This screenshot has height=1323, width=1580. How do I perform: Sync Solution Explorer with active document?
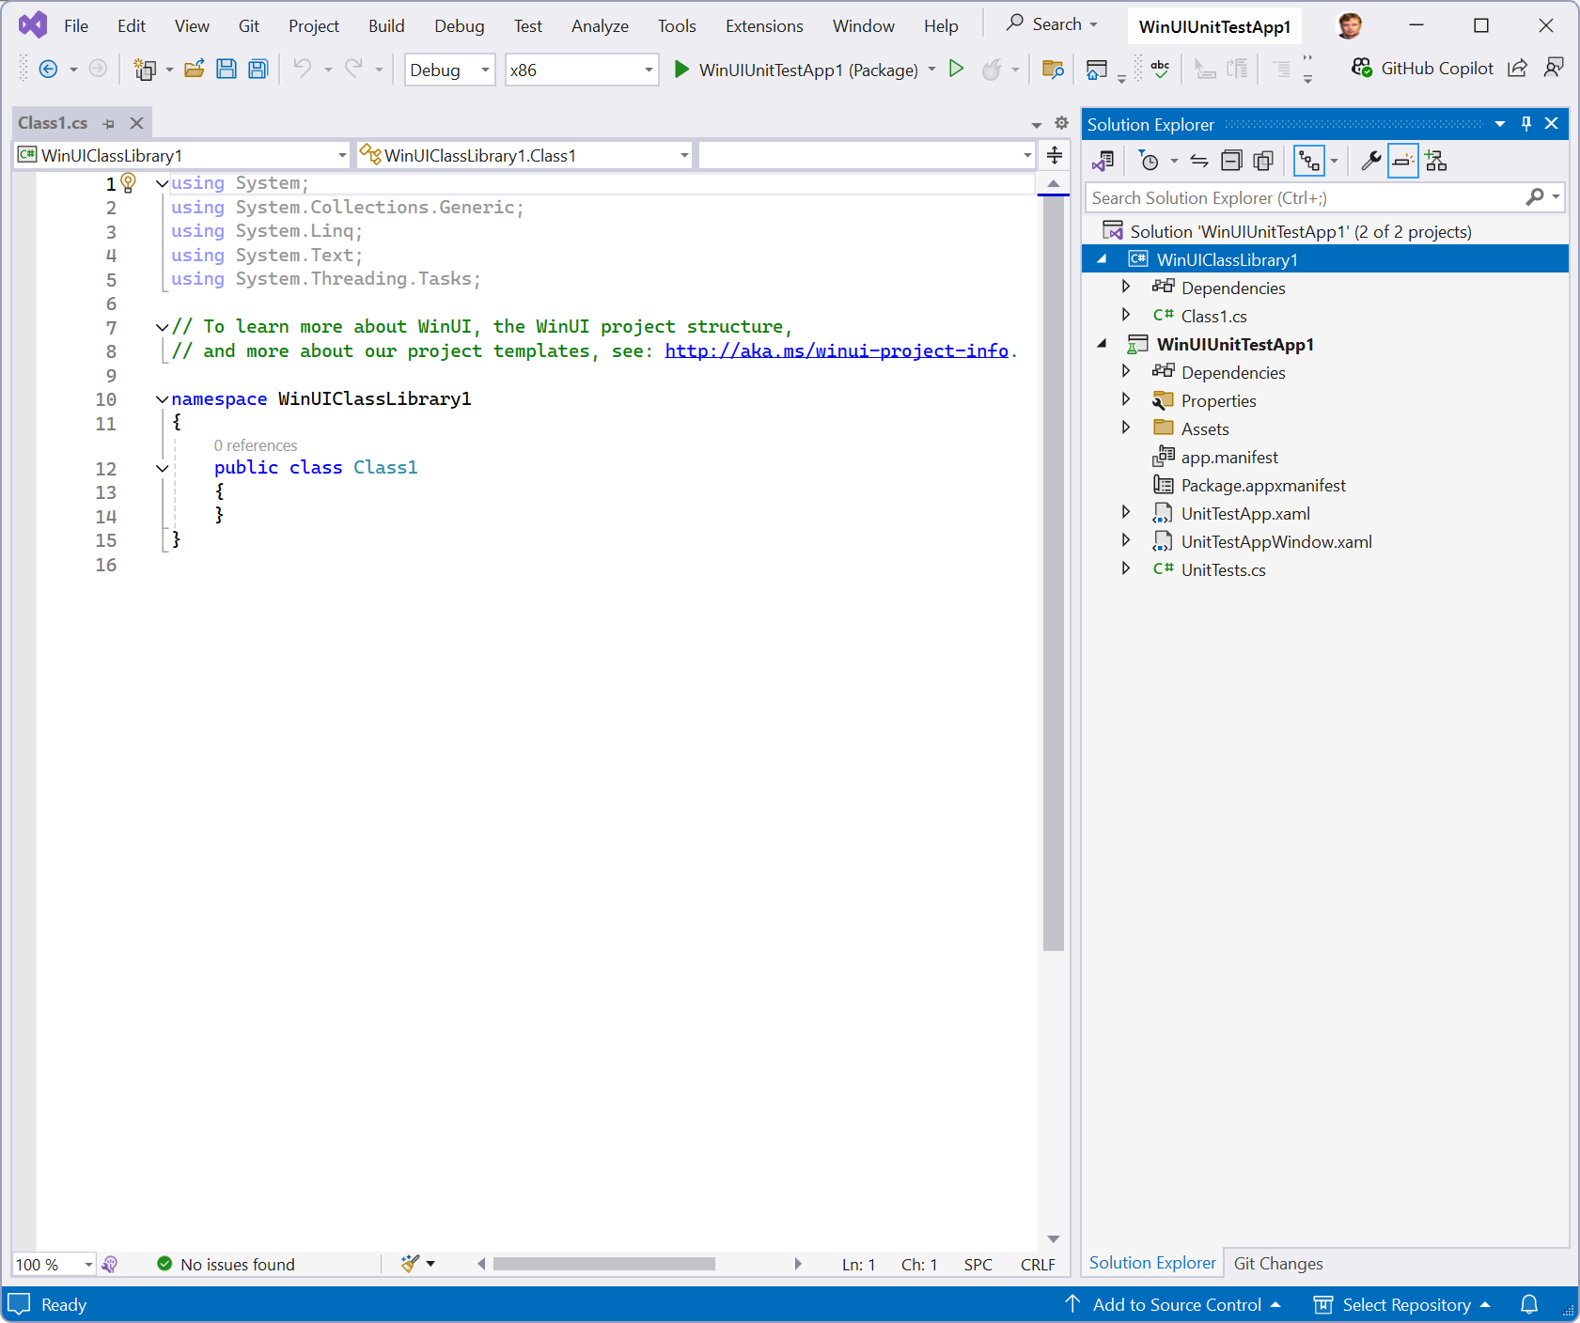pyautogui.click(x=1199, y=160)
